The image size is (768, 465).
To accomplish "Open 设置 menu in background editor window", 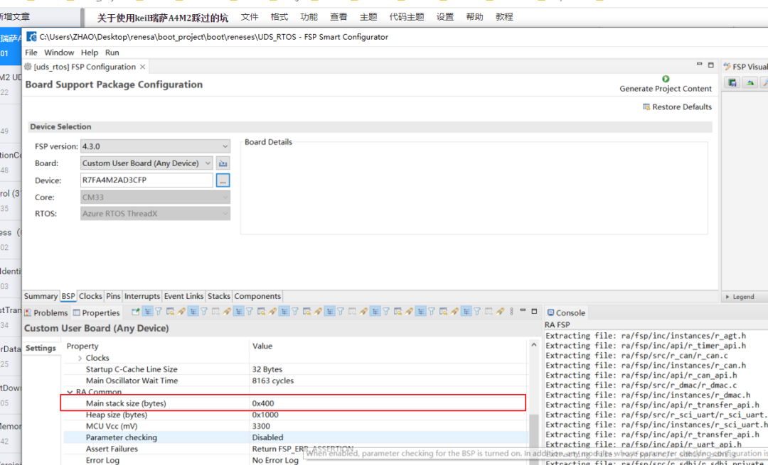I will [445, 17].
